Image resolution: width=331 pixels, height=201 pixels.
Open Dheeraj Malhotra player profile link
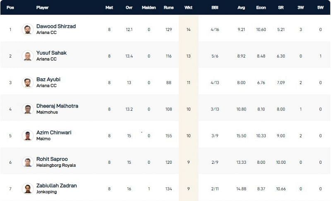click(57, 106)
